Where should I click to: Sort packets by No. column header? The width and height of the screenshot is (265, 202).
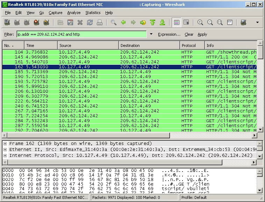(13, 46)
